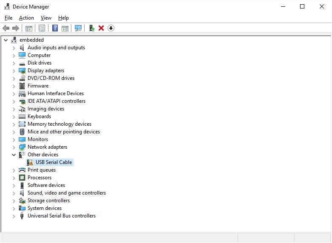Select Sound, video and game controllers
Screen dimensions: 332x243
click(67, 193)
